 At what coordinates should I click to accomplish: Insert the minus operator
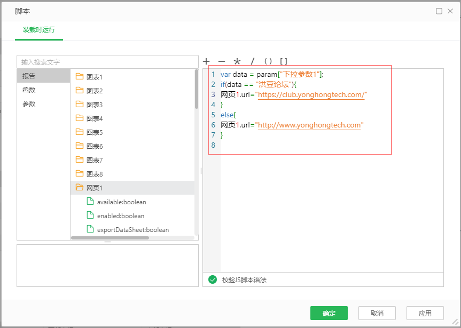point(222,61)
